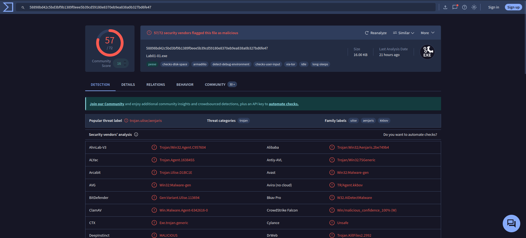This screenshot has height=238, width=526.
Task: Click the alert icon in CrowdStrike Falcon row
Action: tap(332, 210)
